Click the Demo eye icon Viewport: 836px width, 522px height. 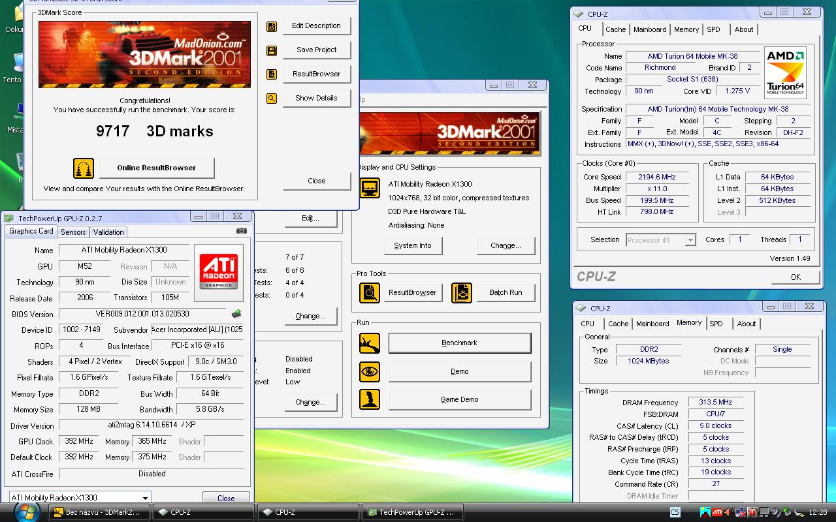[x=370, y=371]
